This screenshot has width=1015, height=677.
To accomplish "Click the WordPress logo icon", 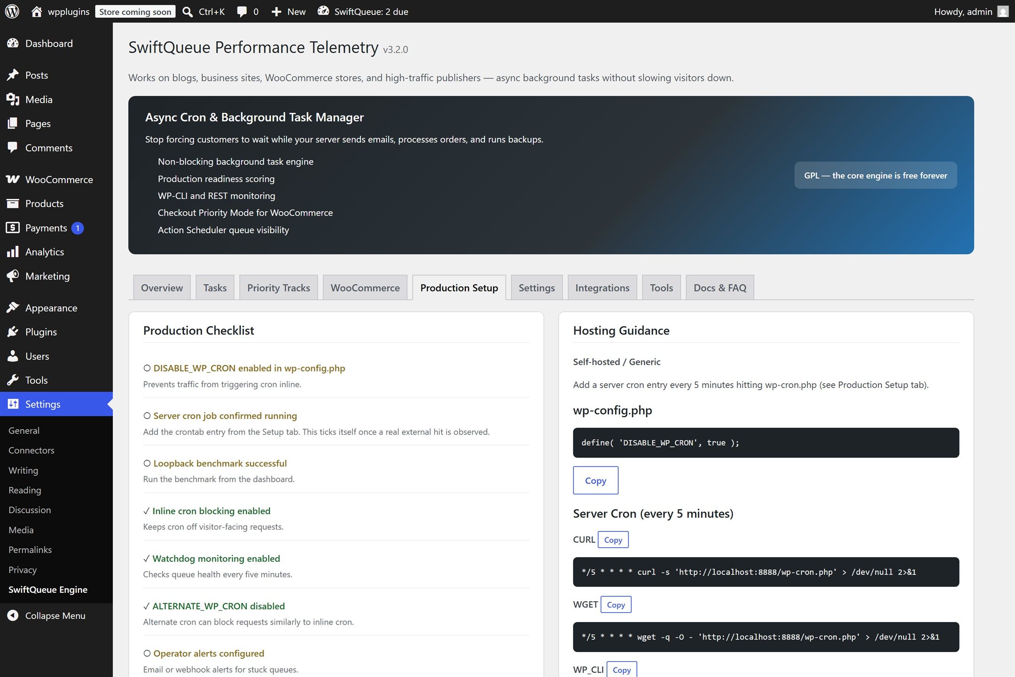I will 12,11.
